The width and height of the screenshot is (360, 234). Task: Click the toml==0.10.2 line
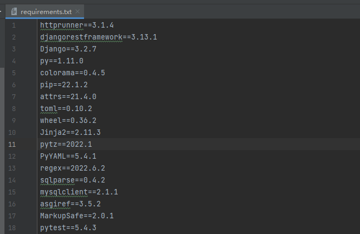pos(66,109)
